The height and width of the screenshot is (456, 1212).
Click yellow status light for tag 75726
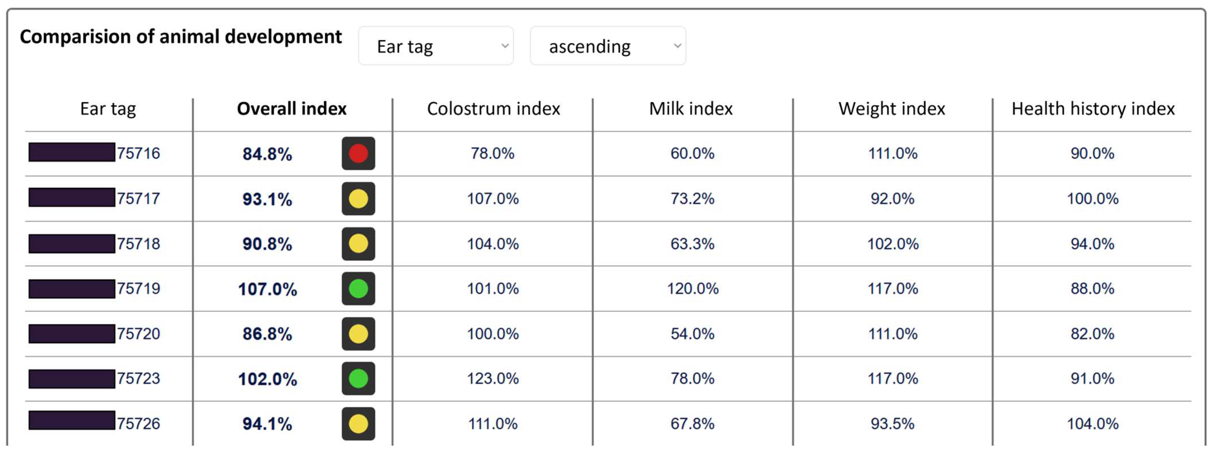pyautogui.click(x=358, y=424)
